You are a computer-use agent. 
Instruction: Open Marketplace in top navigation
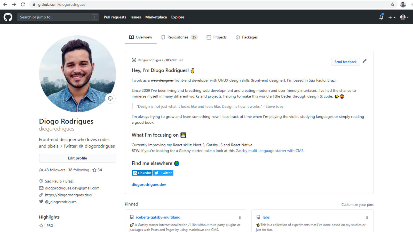coord(156,17)
